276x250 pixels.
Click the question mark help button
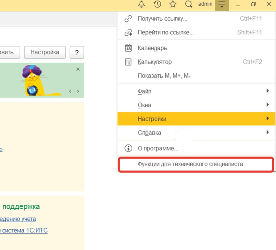[77, 52]
